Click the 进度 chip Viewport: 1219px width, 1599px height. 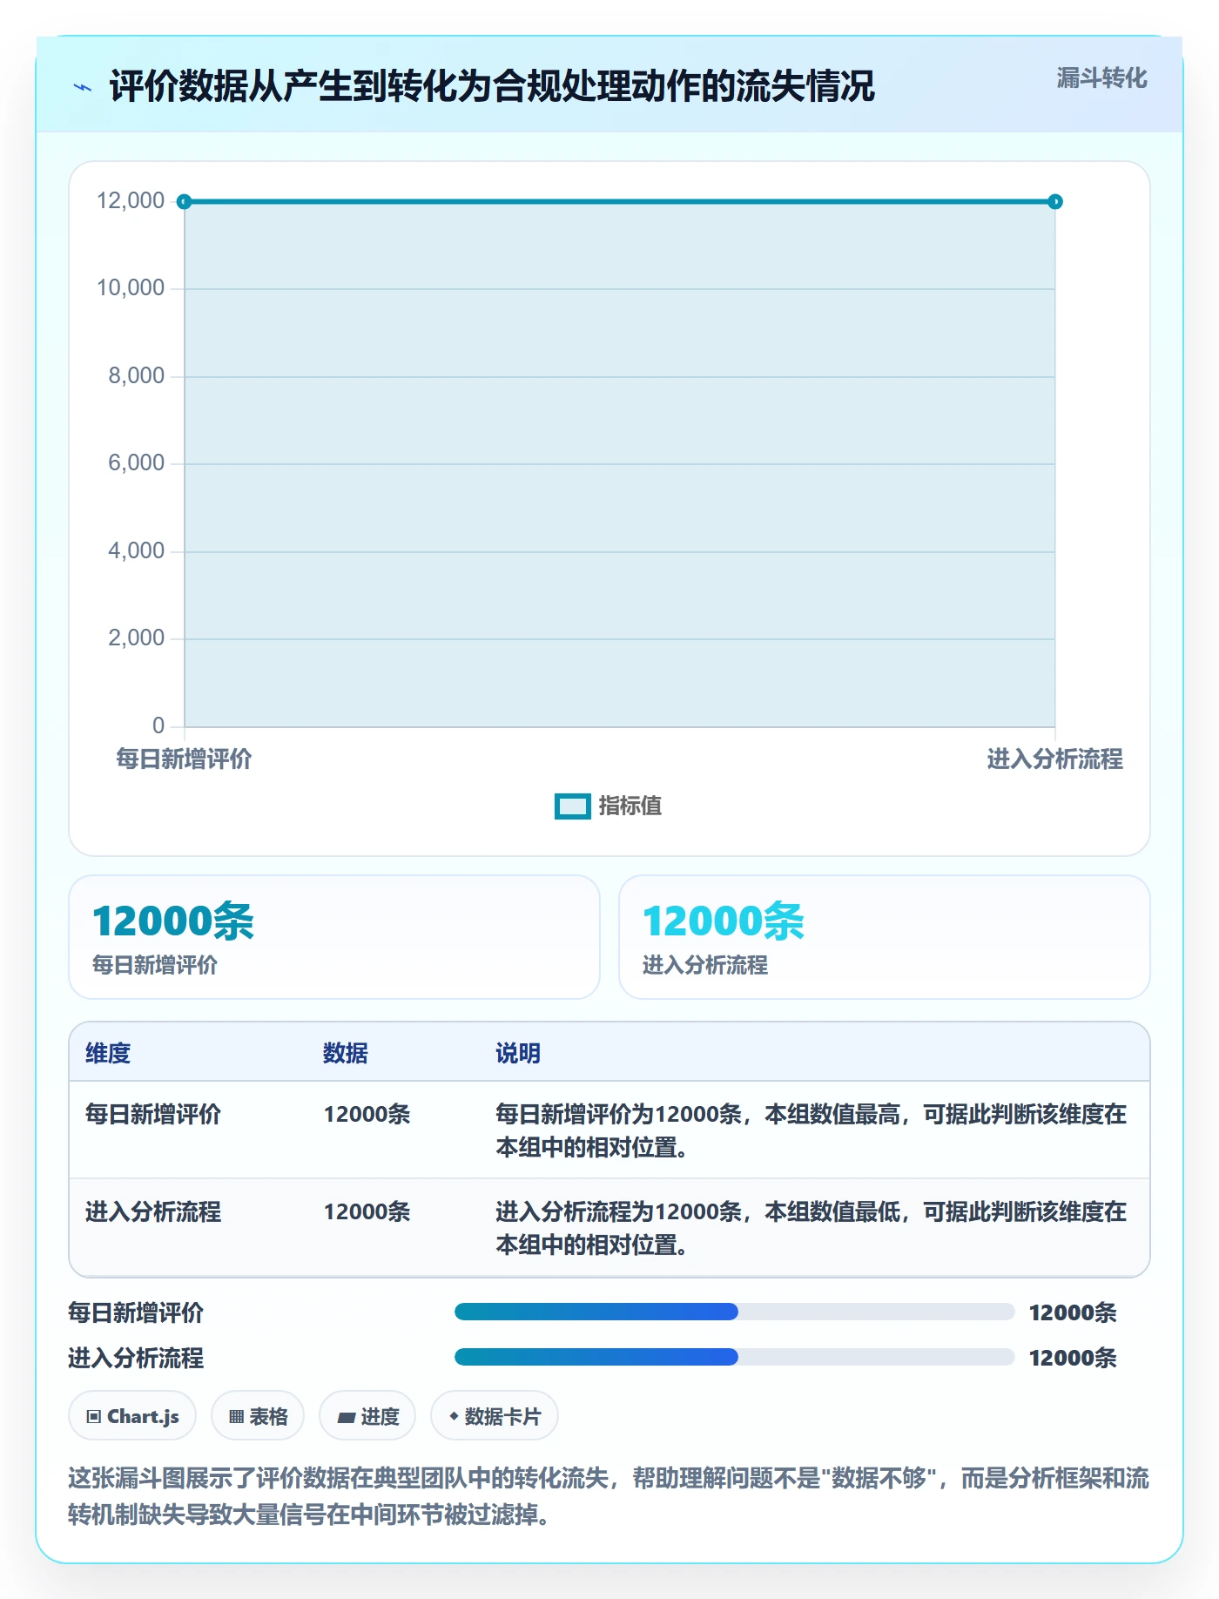point(367,1417)
